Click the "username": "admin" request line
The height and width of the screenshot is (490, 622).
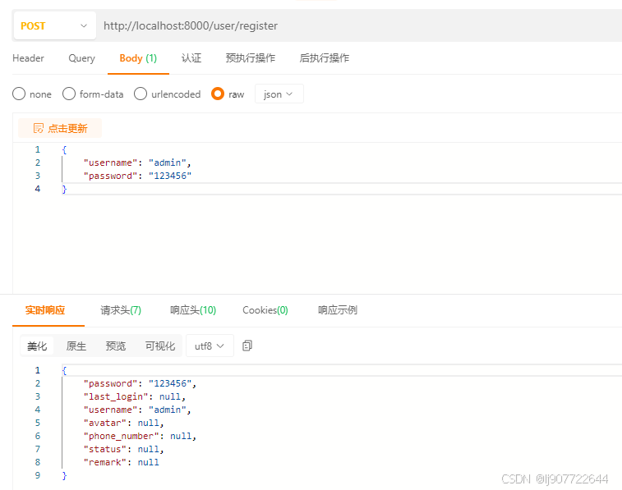click(x=137, y=163)
